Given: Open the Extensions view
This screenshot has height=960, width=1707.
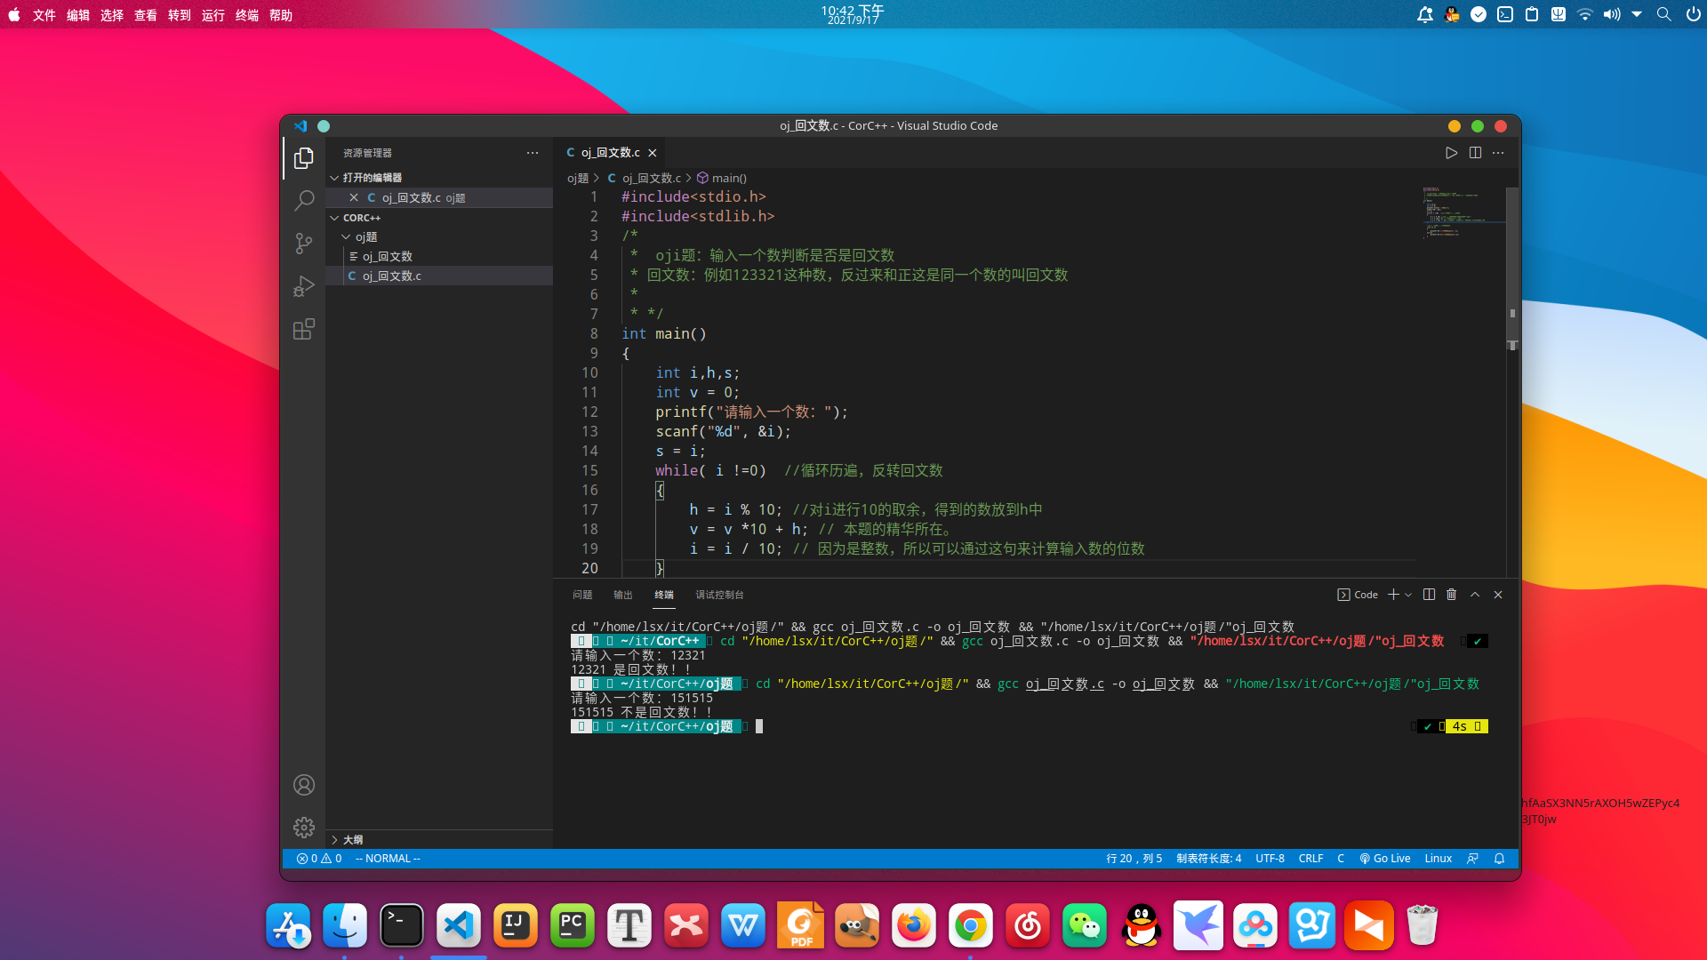Looking at the screenshot, I should (x=304, y=330).
